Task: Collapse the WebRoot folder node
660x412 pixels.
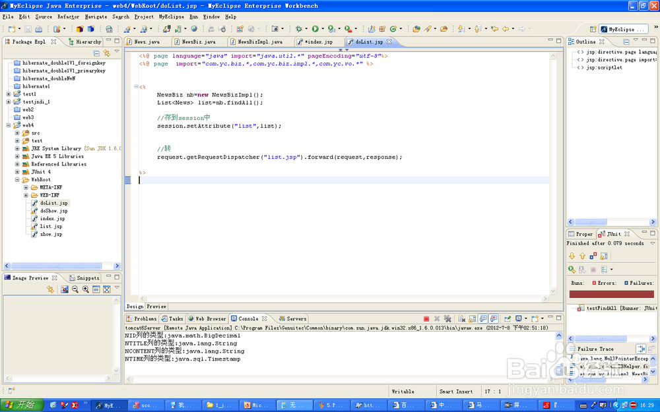Action: coord(17,179)
